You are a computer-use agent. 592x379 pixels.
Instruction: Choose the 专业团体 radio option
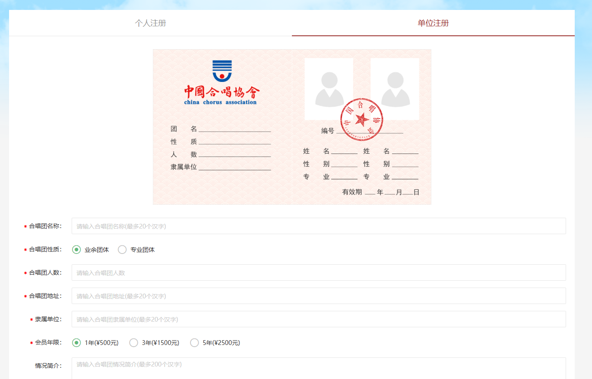122,250
